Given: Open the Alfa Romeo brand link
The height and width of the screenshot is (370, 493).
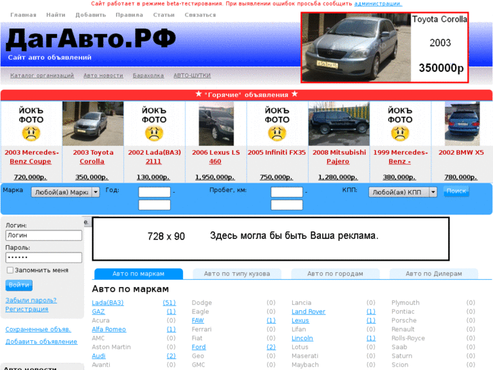Looking at the screenshot, I should [109, 329].
